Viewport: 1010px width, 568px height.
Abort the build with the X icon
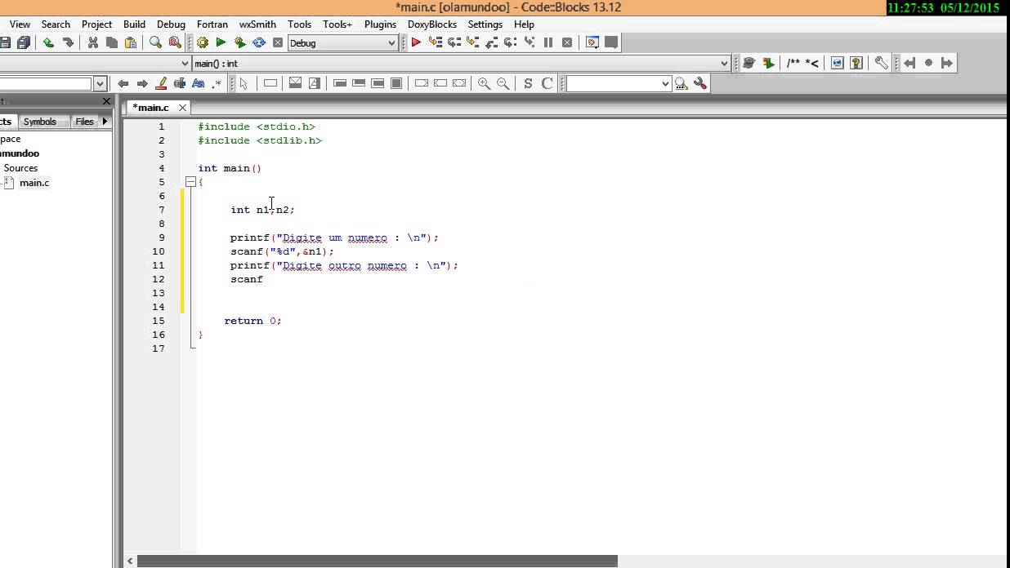[278, 42]
